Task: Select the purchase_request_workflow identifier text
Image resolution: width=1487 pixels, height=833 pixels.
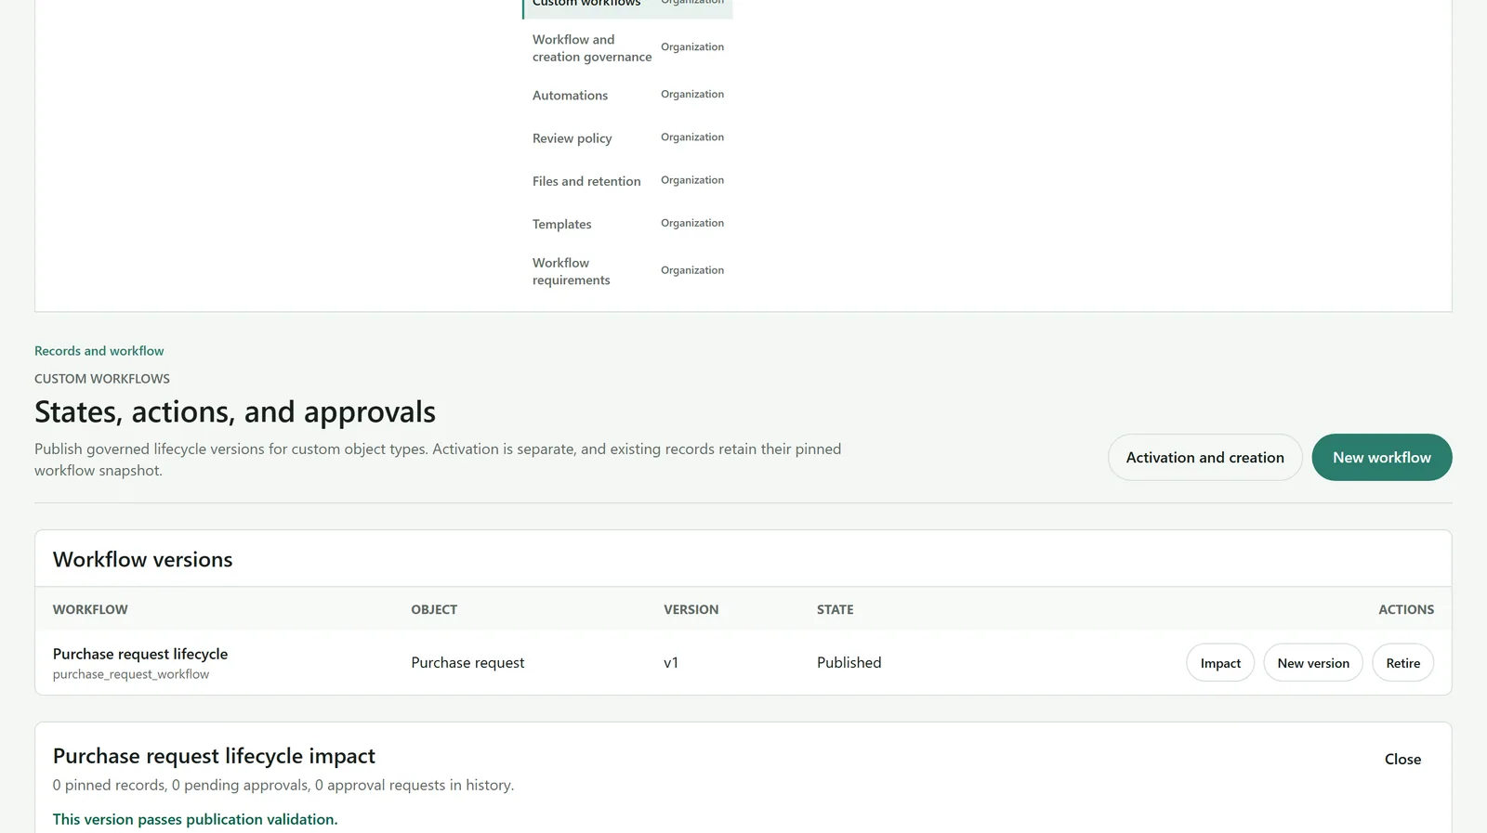Action: pos(131,674)
